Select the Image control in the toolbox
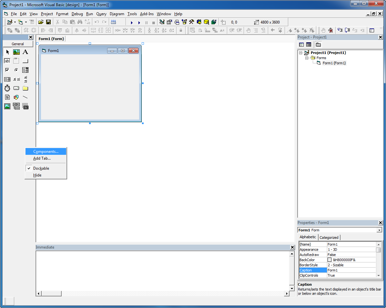Screen dimensions: 386x308 click(7, 106)
